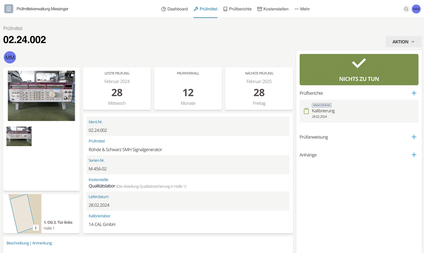Click the building logo icon
The image size is (424, 253).
(x=8, y=9)
